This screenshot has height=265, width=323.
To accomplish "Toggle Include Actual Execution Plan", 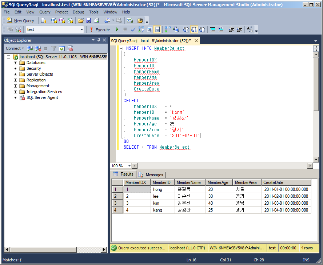I will (x=168, y=30).
